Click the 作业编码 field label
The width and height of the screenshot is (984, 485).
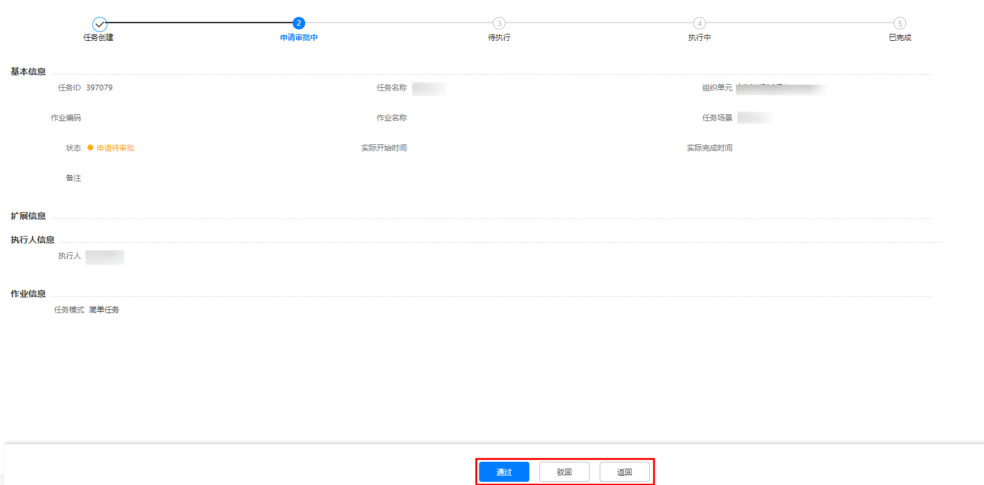(x=66, y=118)
